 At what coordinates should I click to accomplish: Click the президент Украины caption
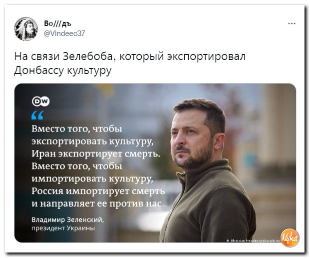click(63, 228)
